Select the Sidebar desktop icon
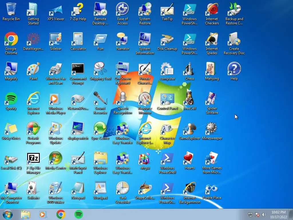Image resolution: width=293 pixels, height=220 pixels. [56, 41]
